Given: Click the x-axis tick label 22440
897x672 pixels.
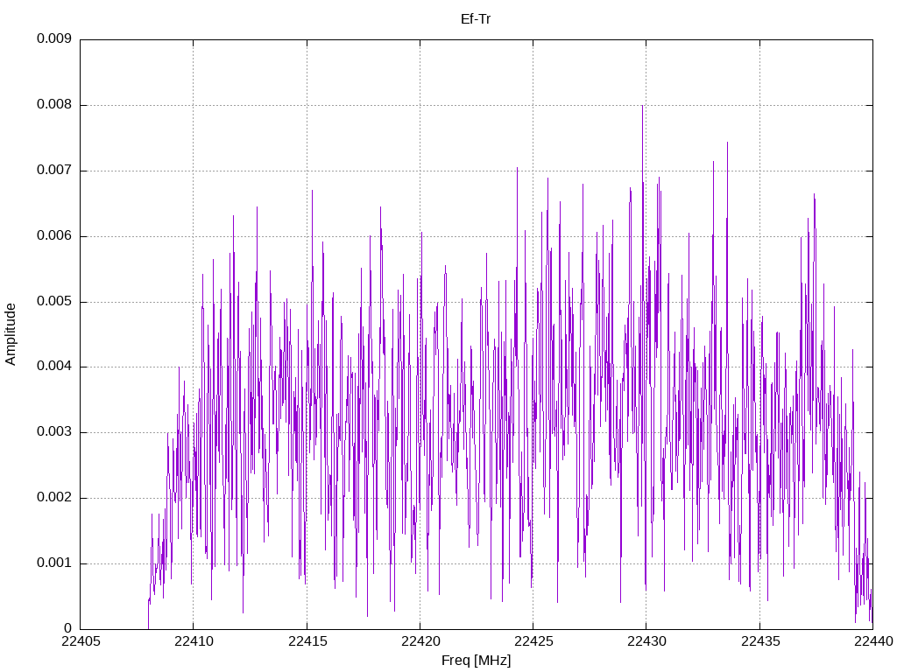Looking at the screenshot, I should point(873,641).
